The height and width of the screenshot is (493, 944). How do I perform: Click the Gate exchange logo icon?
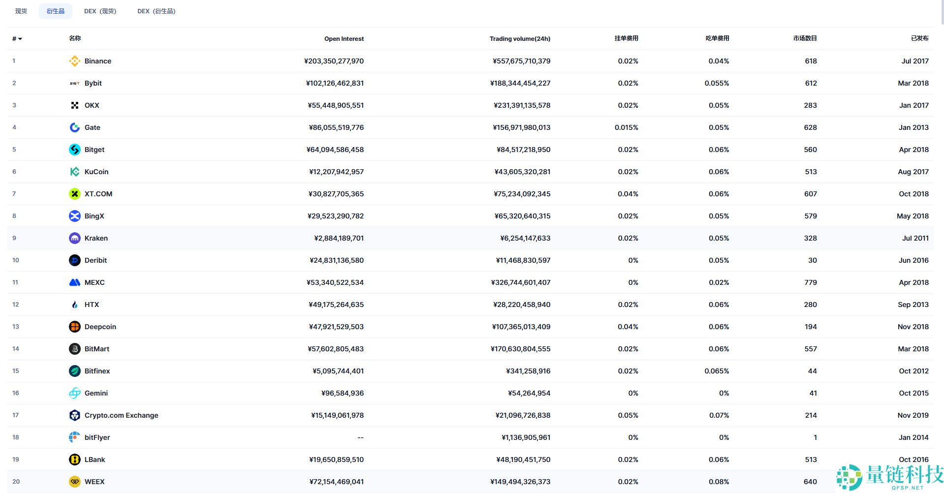74,127
